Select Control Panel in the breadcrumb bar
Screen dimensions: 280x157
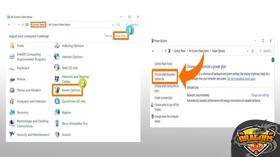coord(39,25)
